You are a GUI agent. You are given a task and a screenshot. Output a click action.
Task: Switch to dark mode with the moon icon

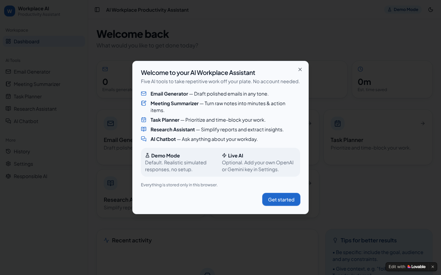pyautogui.click(x=431, y=10)
